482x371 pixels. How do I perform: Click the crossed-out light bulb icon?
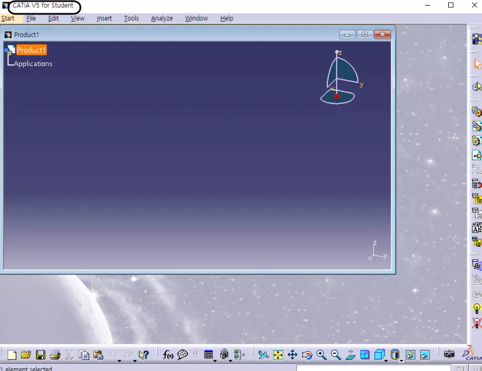(477, 323)
